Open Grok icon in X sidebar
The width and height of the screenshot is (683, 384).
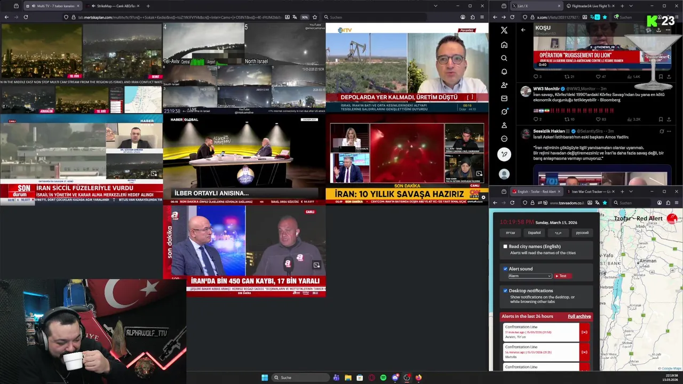click(x=504, y=111)
